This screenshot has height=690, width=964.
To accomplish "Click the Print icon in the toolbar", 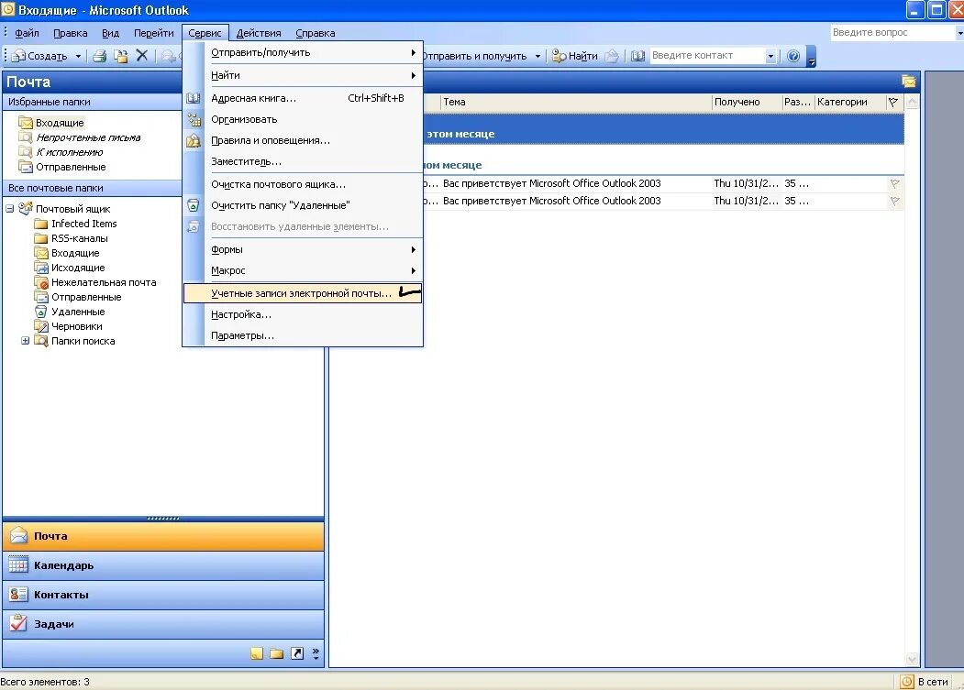I will point(99,56).
